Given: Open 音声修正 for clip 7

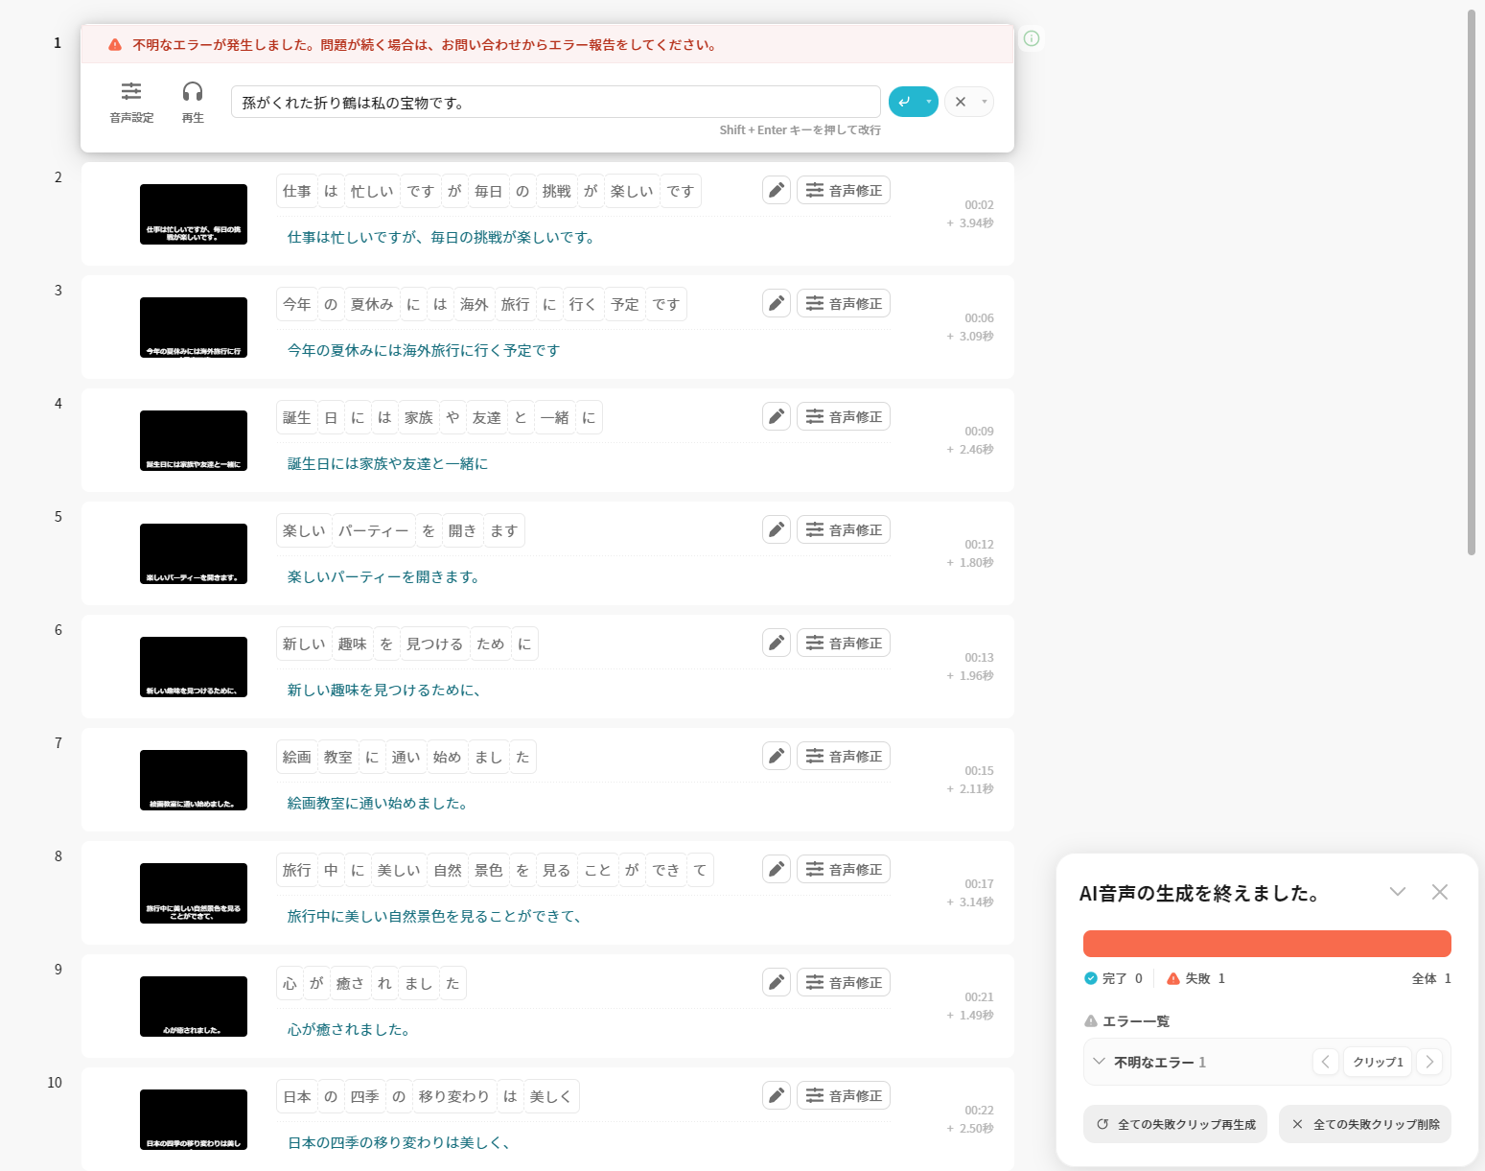Looking at the screenshot, I should (x=844, y=756).
